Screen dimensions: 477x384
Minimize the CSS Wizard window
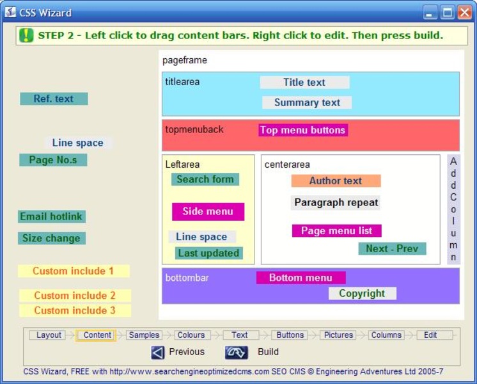430,13
